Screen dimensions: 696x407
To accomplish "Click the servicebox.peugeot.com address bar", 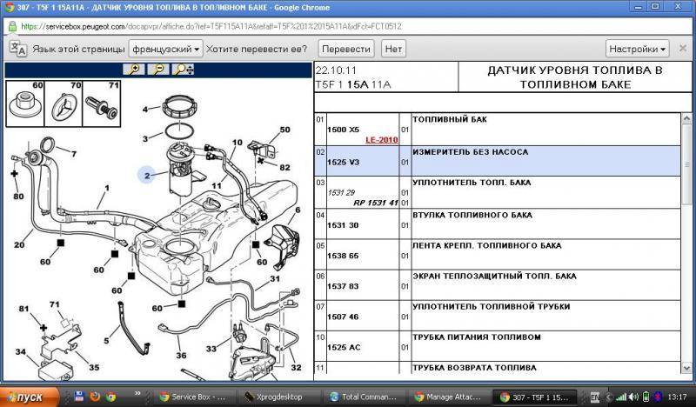I will pos(261,26).
